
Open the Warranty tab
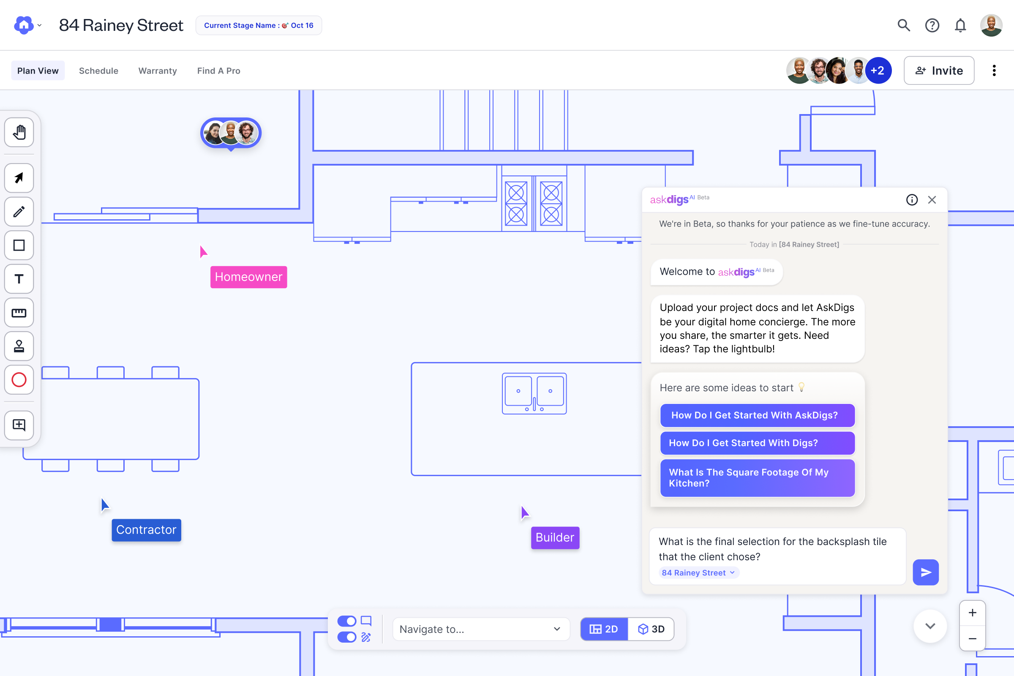tap(157, 71)
